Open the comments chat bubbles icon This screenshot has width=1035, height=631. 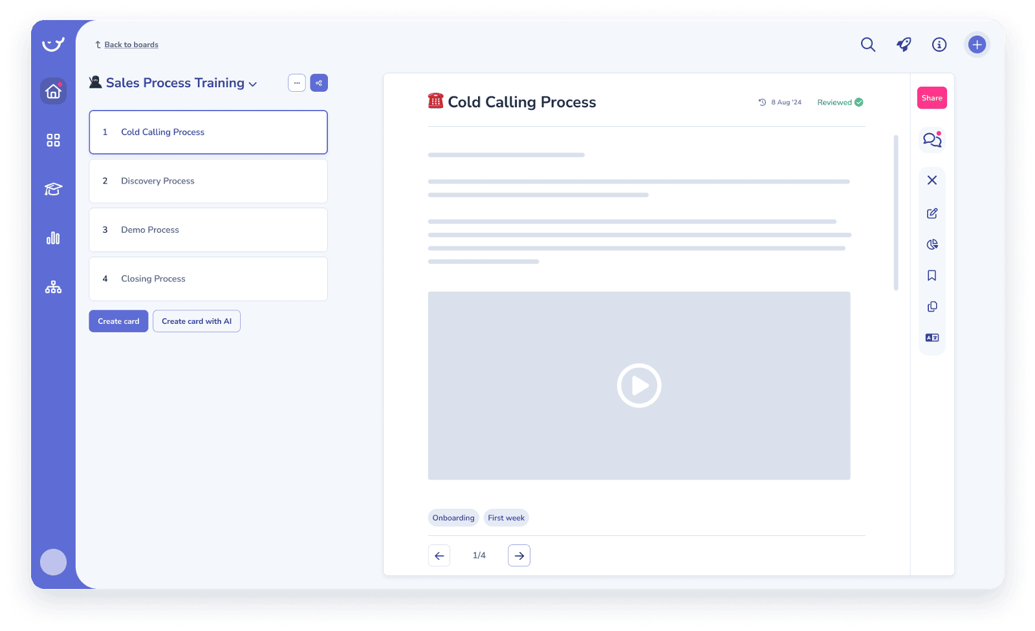point(932,140)
